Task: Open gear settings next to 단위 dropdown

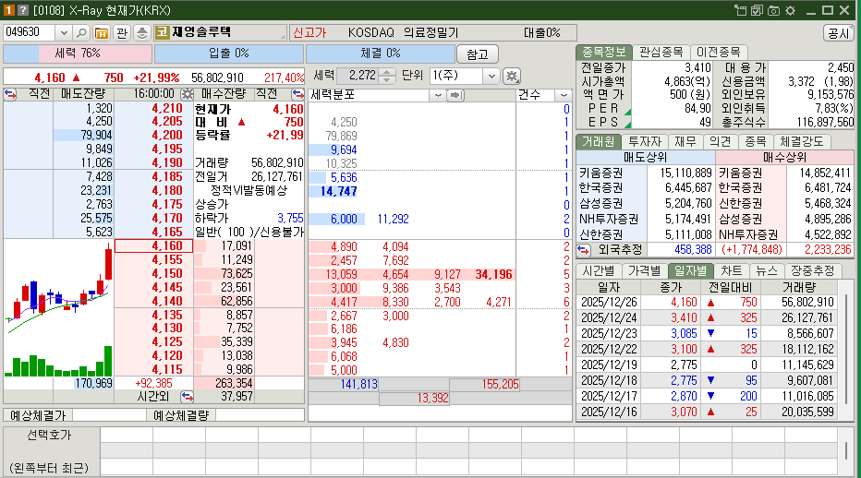Action: (x=512, y=76)
